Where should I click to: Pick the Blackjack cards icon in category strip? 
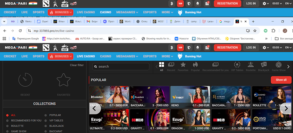pos(263,65)
